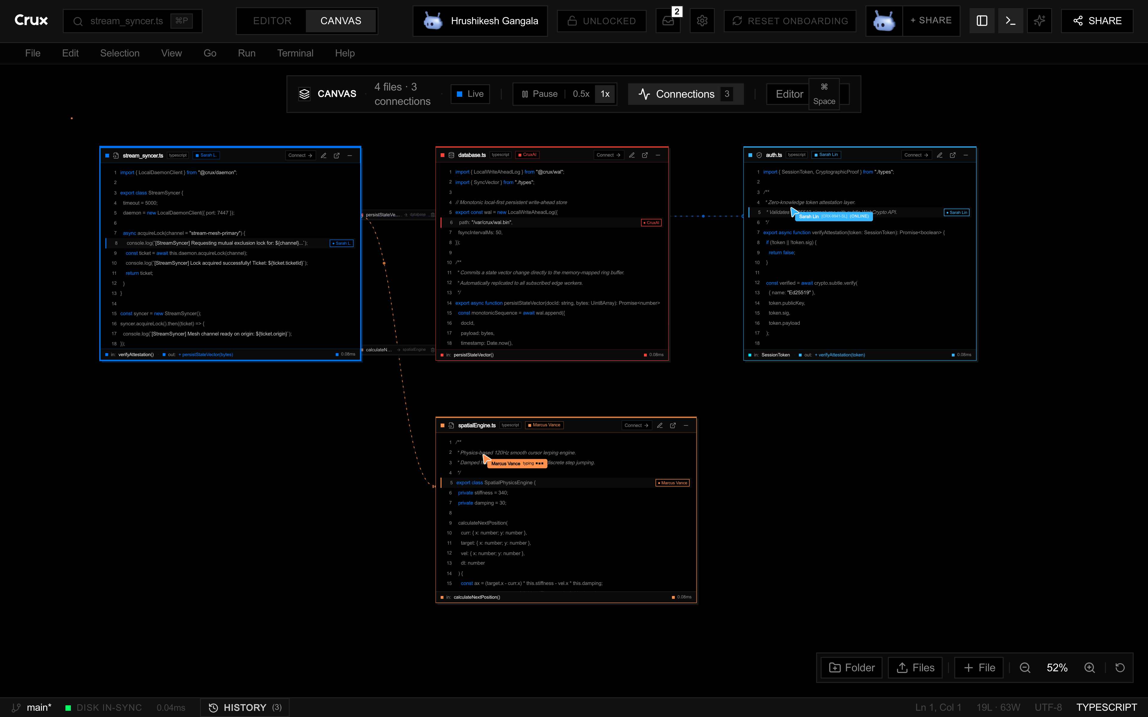Expand the HISTORY panel
The width and height of the screenshot is (1148, 717).
[245, 707]
